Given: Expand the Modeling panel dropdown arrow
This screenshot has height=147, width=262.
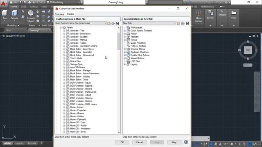Looking at the screenshot, I should tap(18, 25).
